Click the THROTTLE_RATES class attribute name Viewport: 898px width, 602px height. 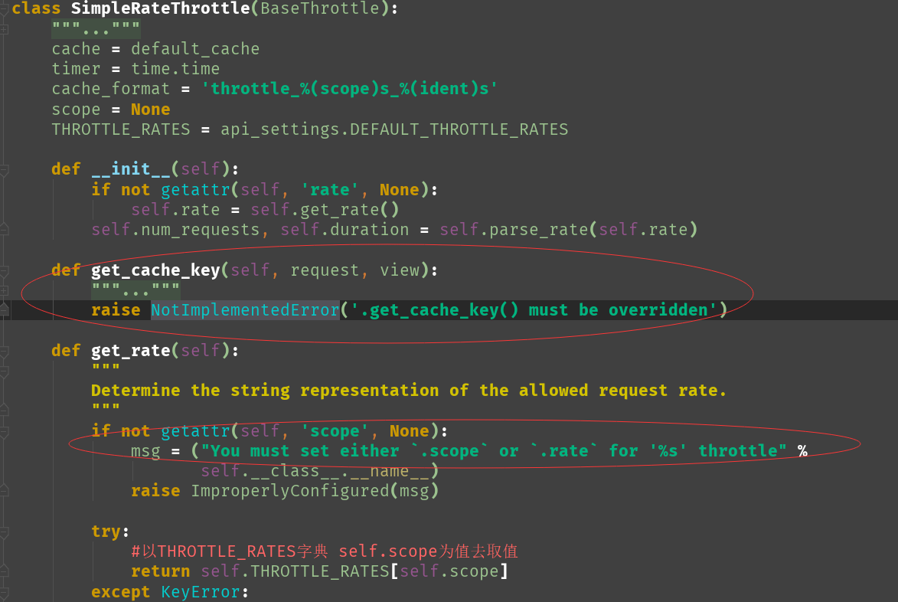click(120, 129)
